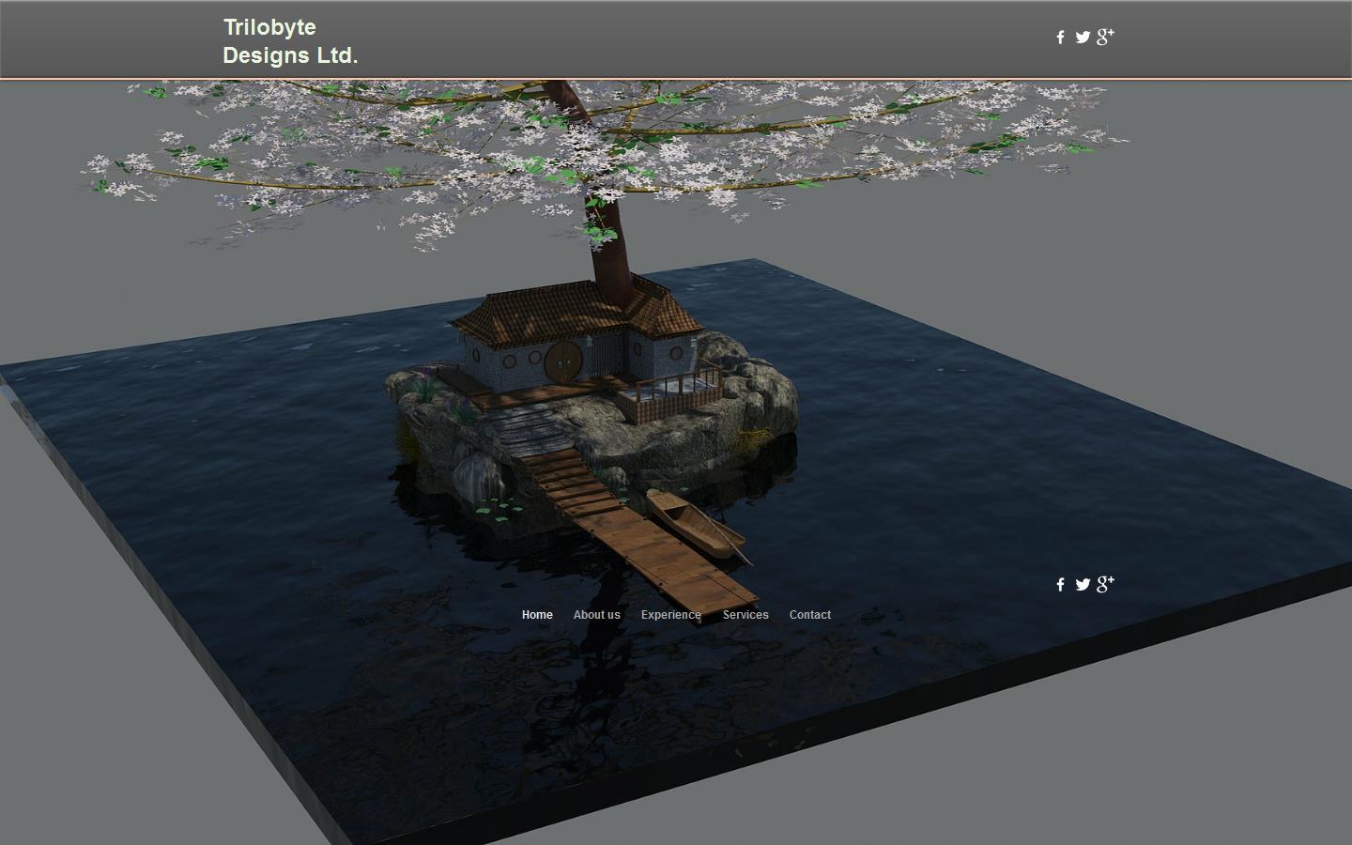Click the Google Plus icon over the water scene
The width and height of the screenshot is (1352, 845).
tap(1105, 584)
